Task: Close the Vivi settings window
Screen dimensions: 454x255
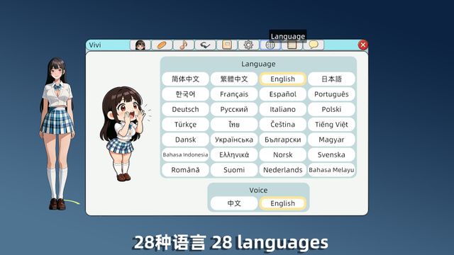Action: click(362, 45)
